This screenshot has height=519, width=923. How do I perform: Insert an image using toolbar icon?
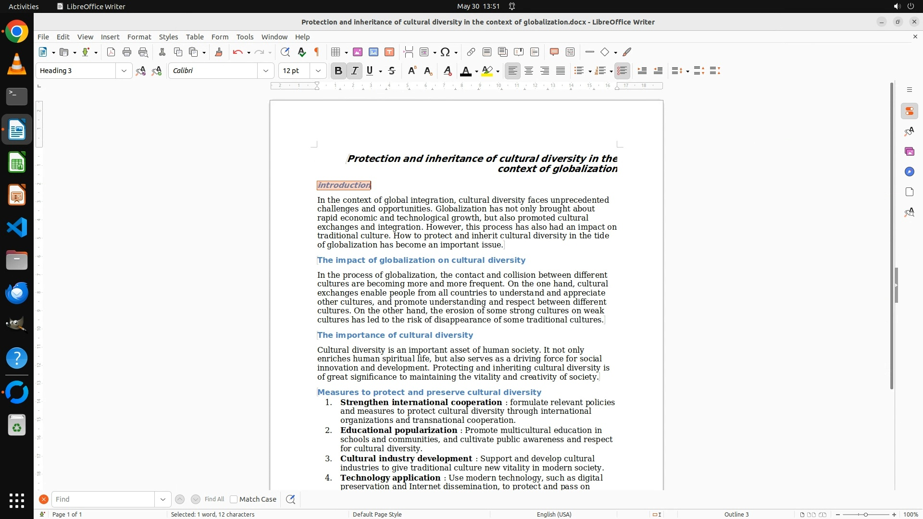pyautogui.click(x=357, y=52)
